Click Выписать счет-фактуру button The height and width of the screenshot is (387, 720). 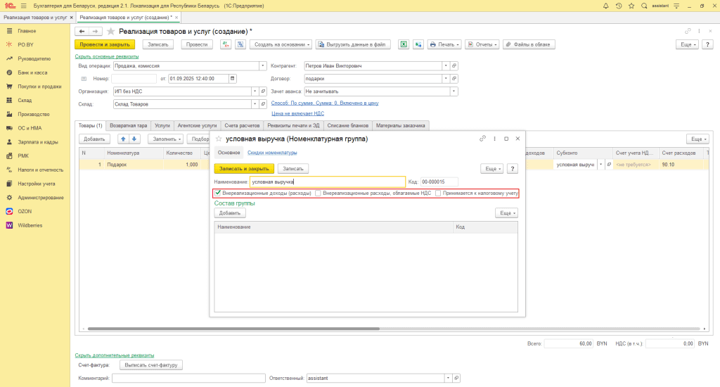click(151, 365)
